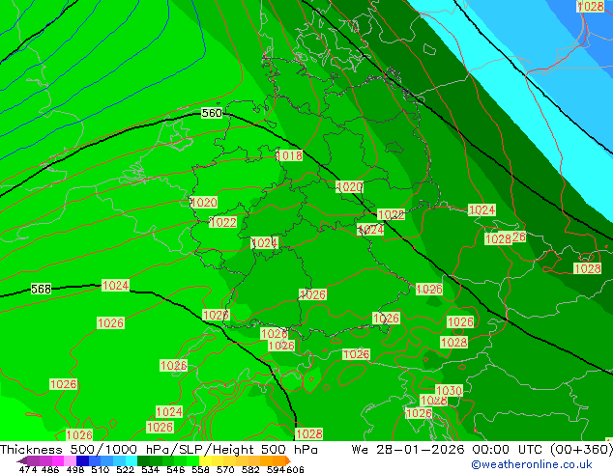The height and width of the screenshot is (473, 613).
Task: Click the darkest green swatch in the legend
Action: (x=143, y=460)
